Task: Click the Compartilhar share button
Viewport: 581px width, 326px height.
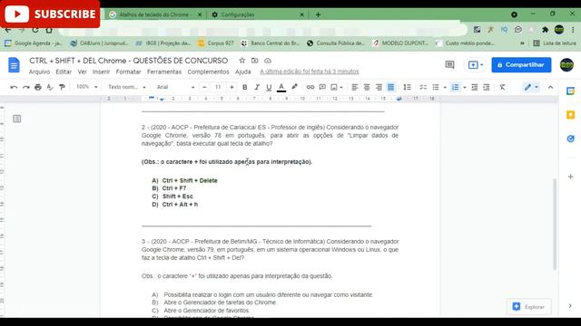Action: tap(521, 64)
